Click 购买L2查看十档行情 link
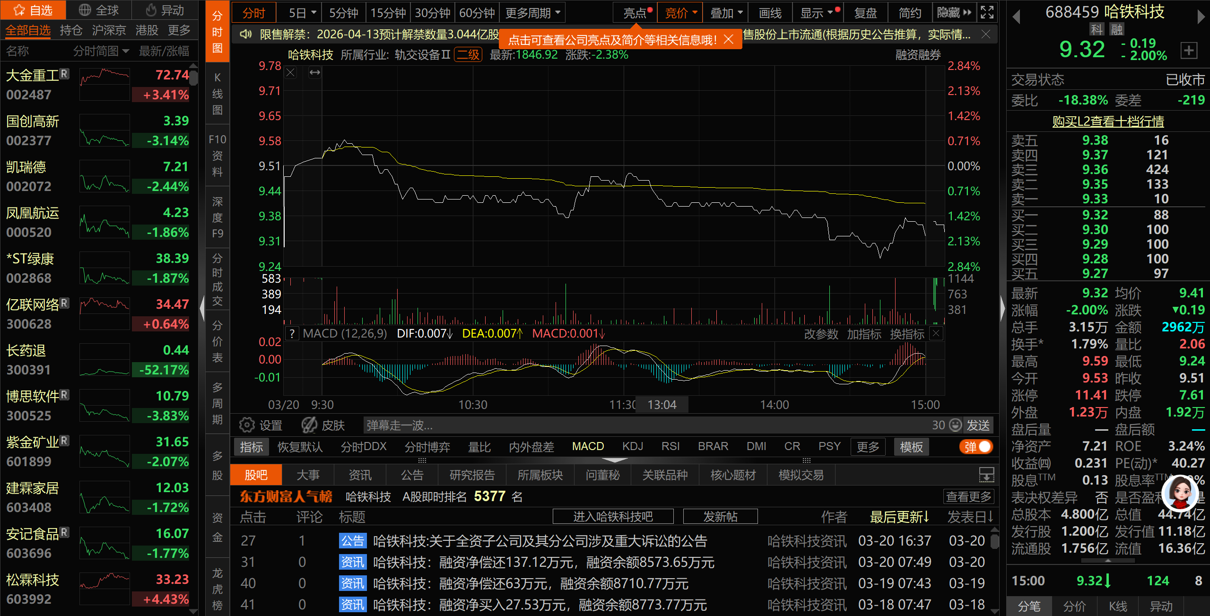This screenshot has height=616, width=1210. [1107, 121]
